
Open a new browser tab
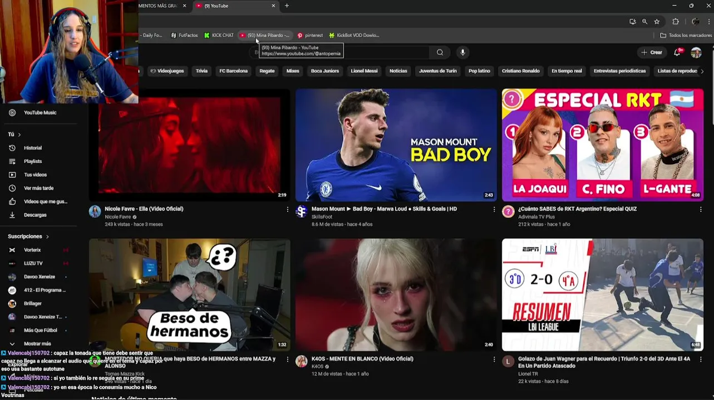click(x=287, y=6)
